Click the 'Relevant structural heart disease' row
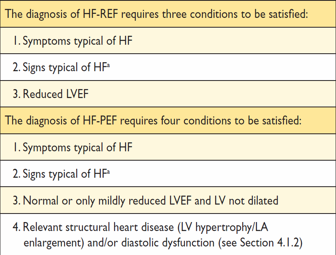The height and width of the screenshot is (255, 336). [168, 234]
